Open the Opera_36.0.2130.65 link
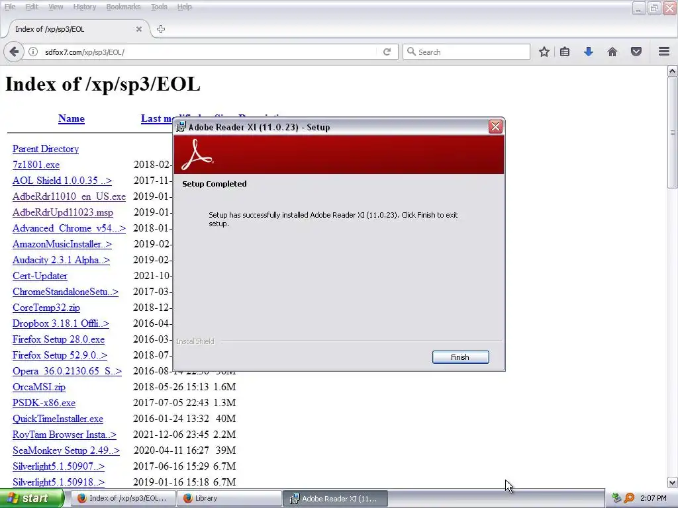 67,371
